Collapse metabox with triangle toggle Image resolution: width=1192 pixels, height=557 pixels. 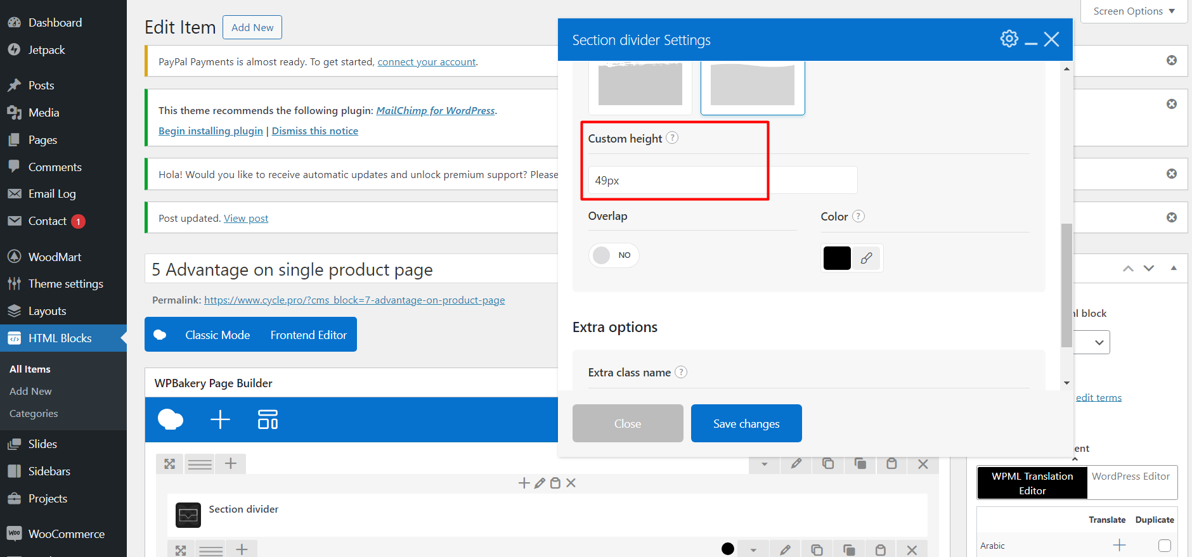click(x=1174, y=268)
